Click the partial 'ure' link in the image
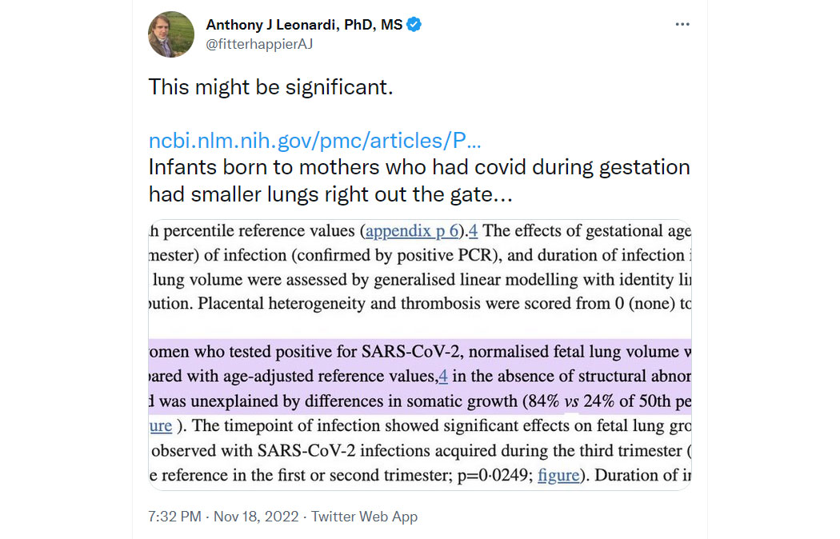Image resolution: width=840 pixels, height=539 pixels. 160,426
